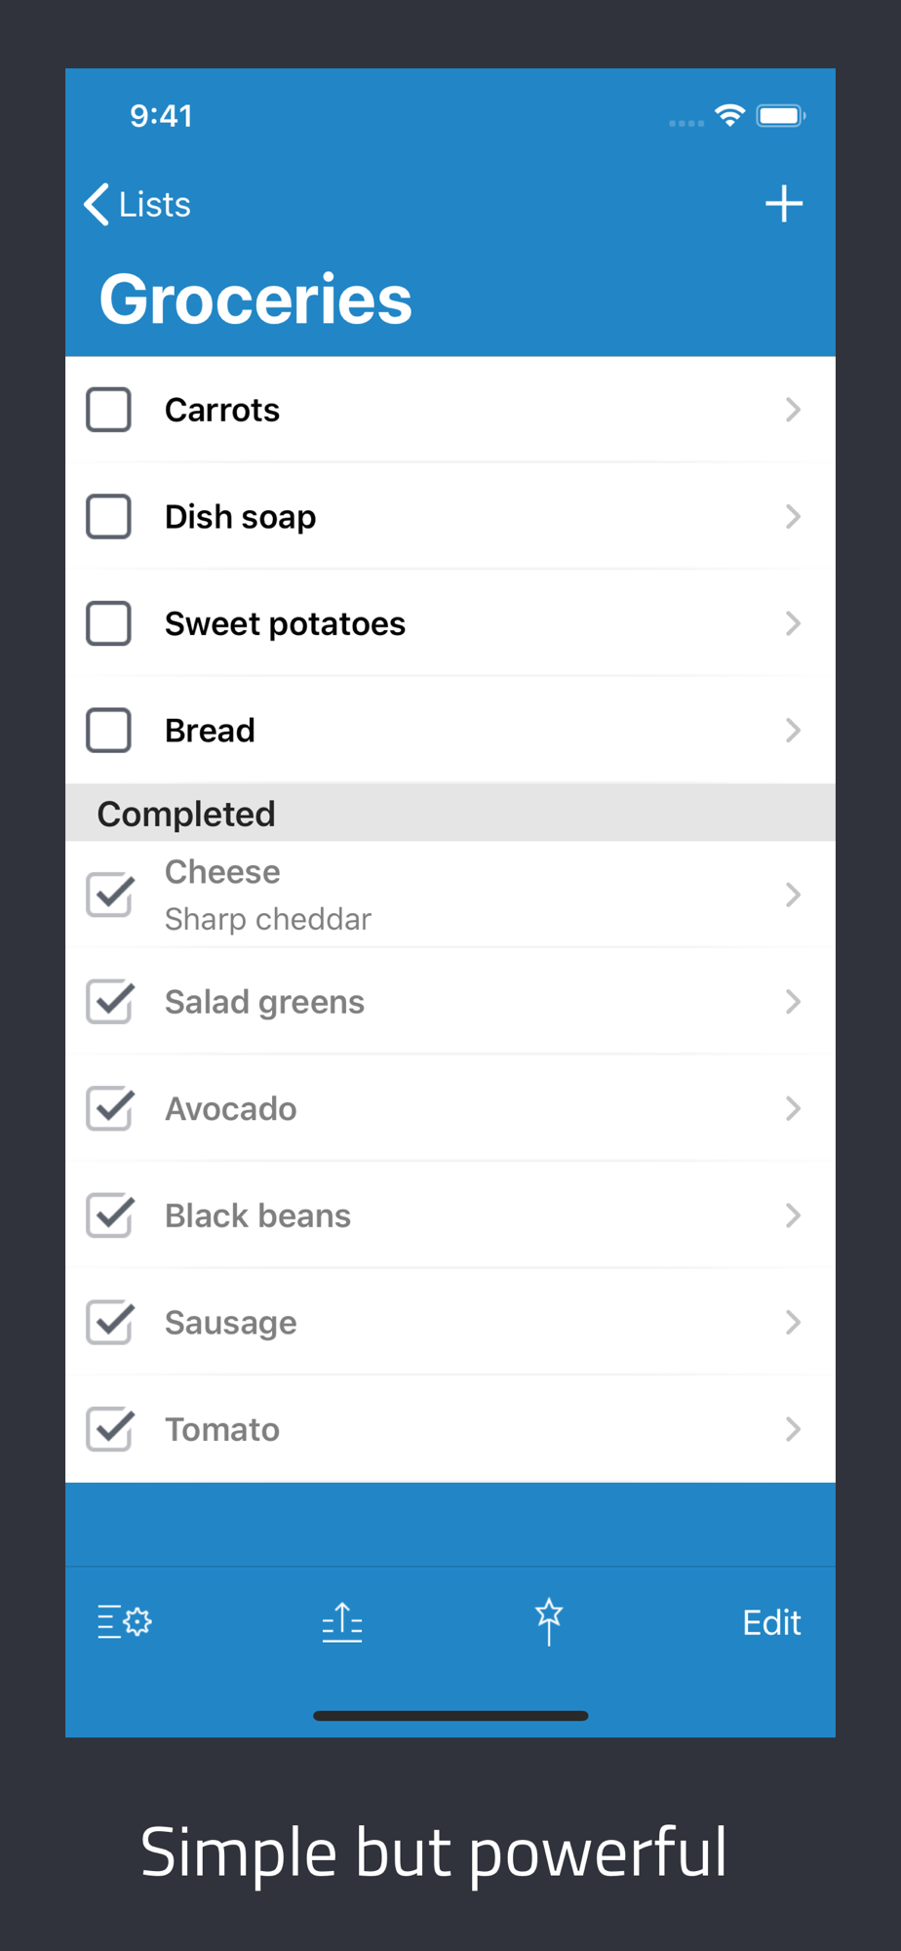
Task: Tap the Edit button
Action: [x=771, y=1622]
